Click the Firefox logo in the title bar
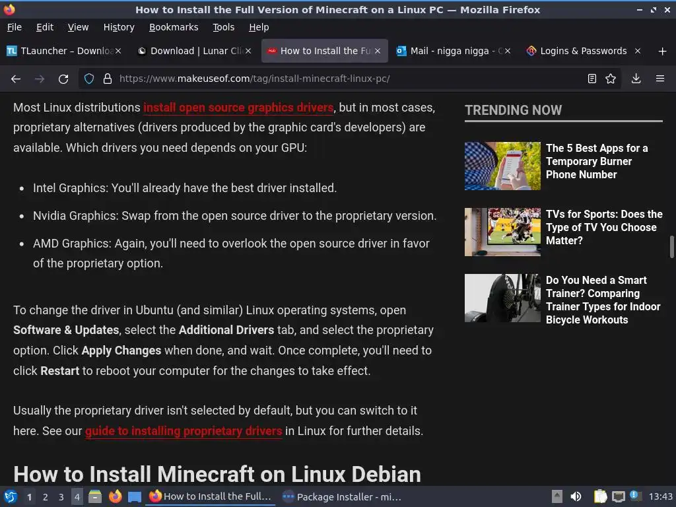The image size is (676, 507). tap(9, 9)
